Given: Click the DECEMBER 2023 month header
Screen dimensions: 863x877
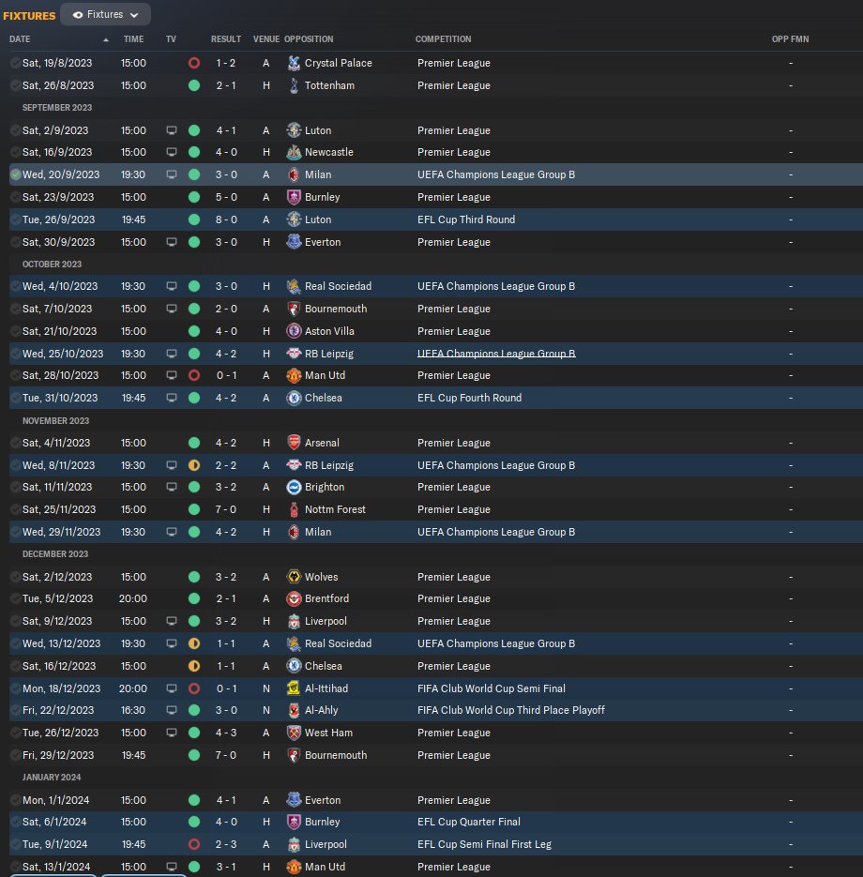Looking at the screenshot, I should pos(55,553).
